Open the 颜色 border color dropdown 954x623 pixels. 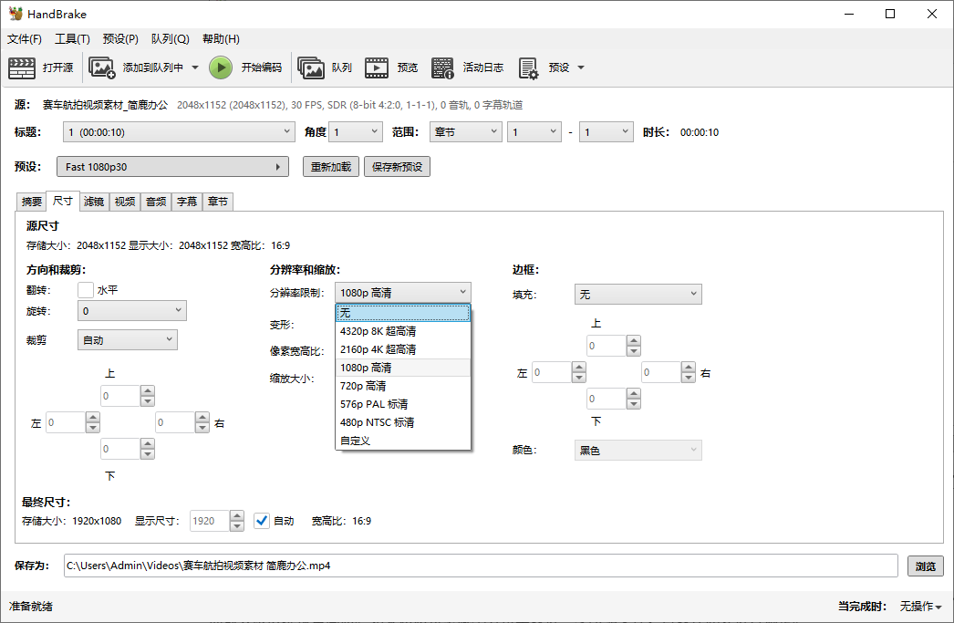point(638,451)
